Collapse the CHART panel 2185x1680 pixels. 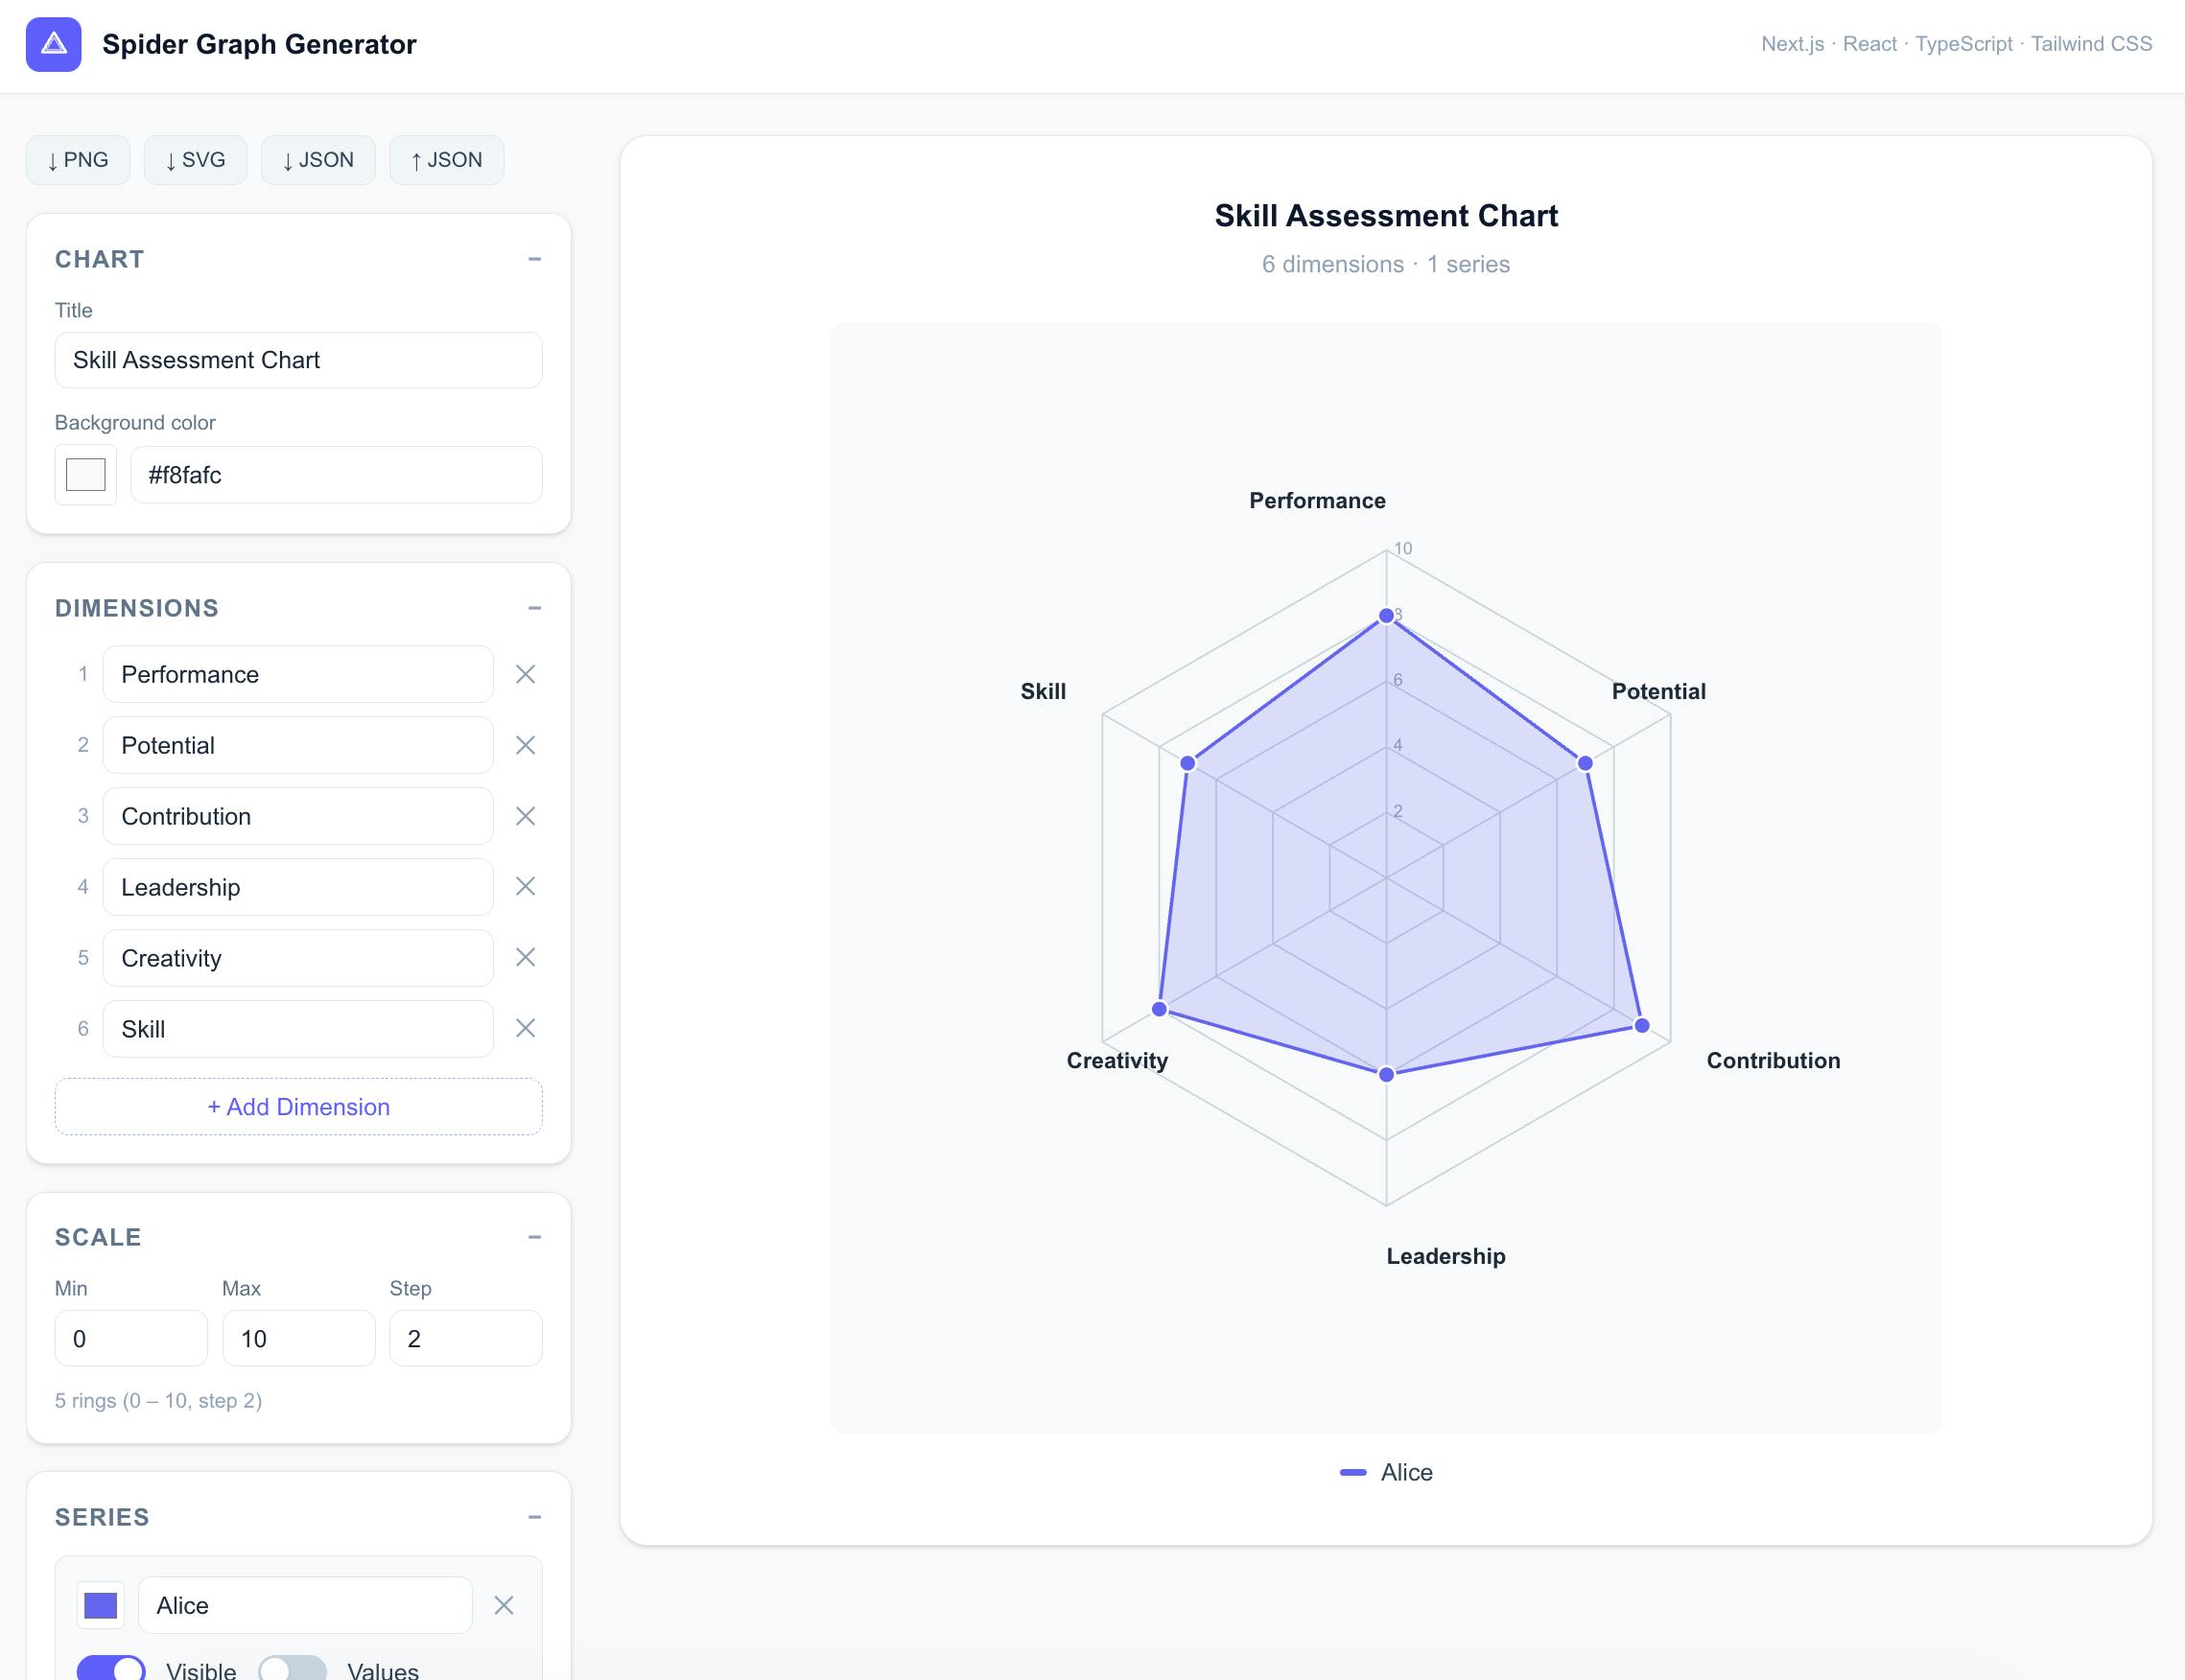[x=535, y=259]
